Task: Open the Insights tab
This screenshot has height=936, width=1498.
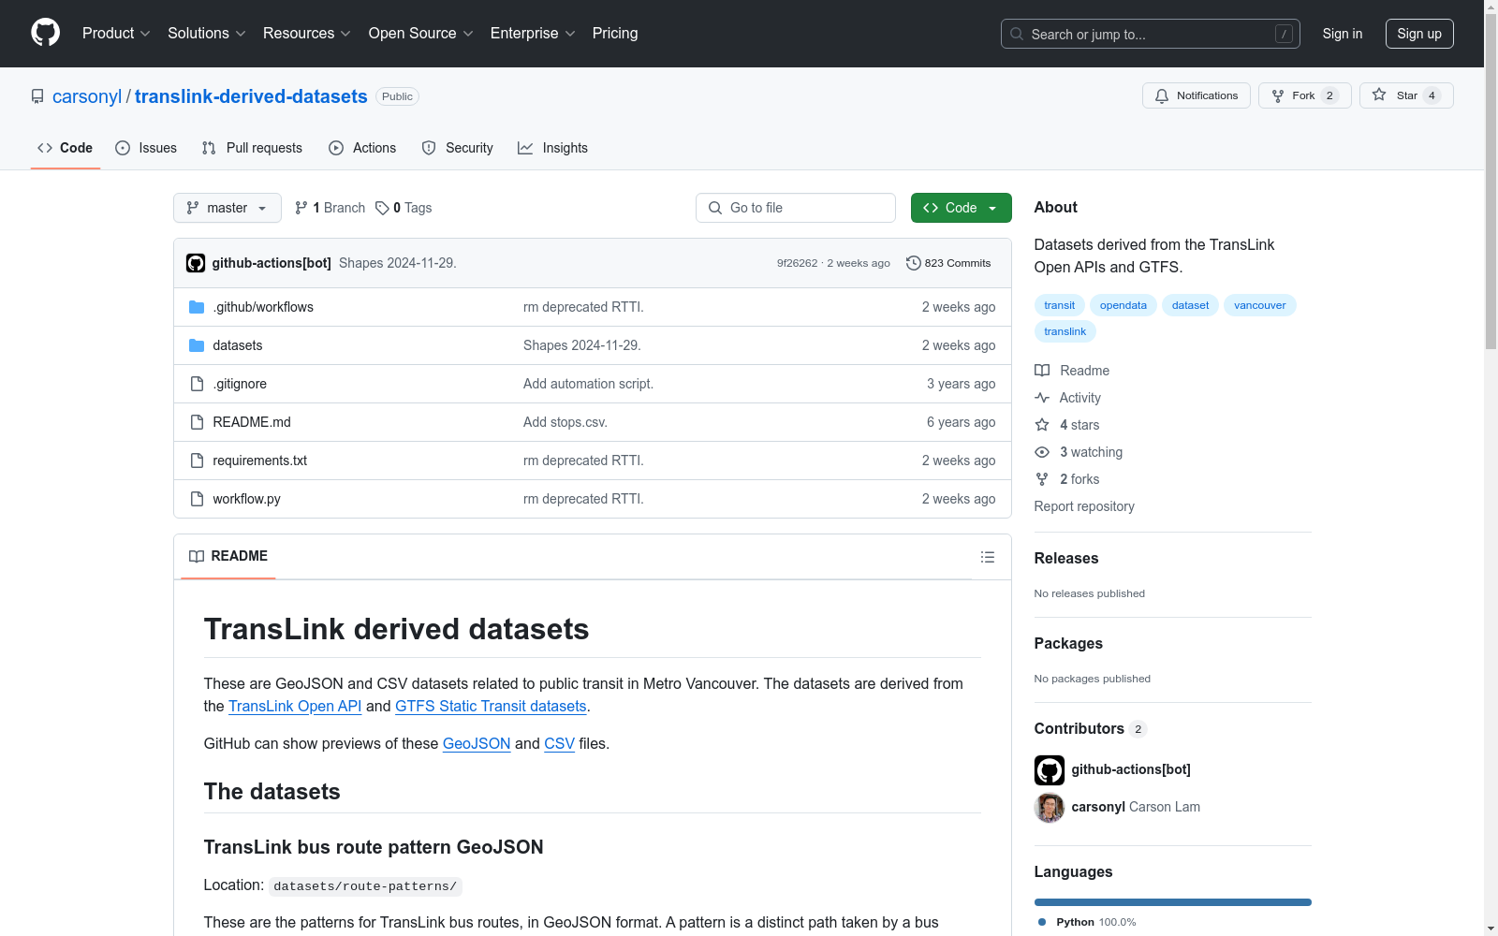Action: coord(552,148)
